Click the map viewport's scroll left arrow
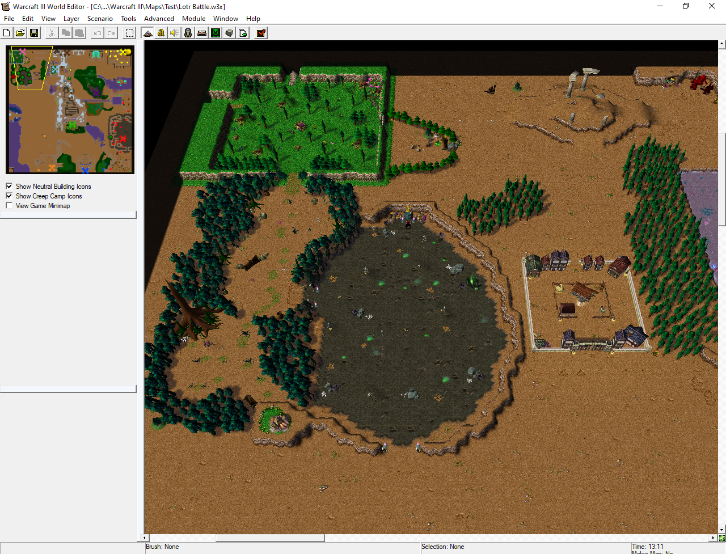Screen dimensions: 726x554 [x=145, y=538]
